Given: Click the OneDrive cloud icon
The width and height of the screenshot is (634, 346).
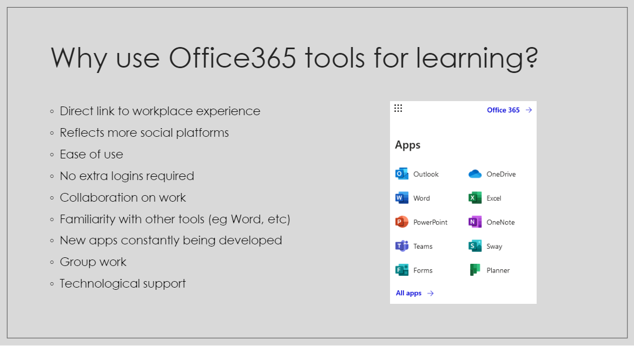Looking at the screenshot, I should click(475, 174).
